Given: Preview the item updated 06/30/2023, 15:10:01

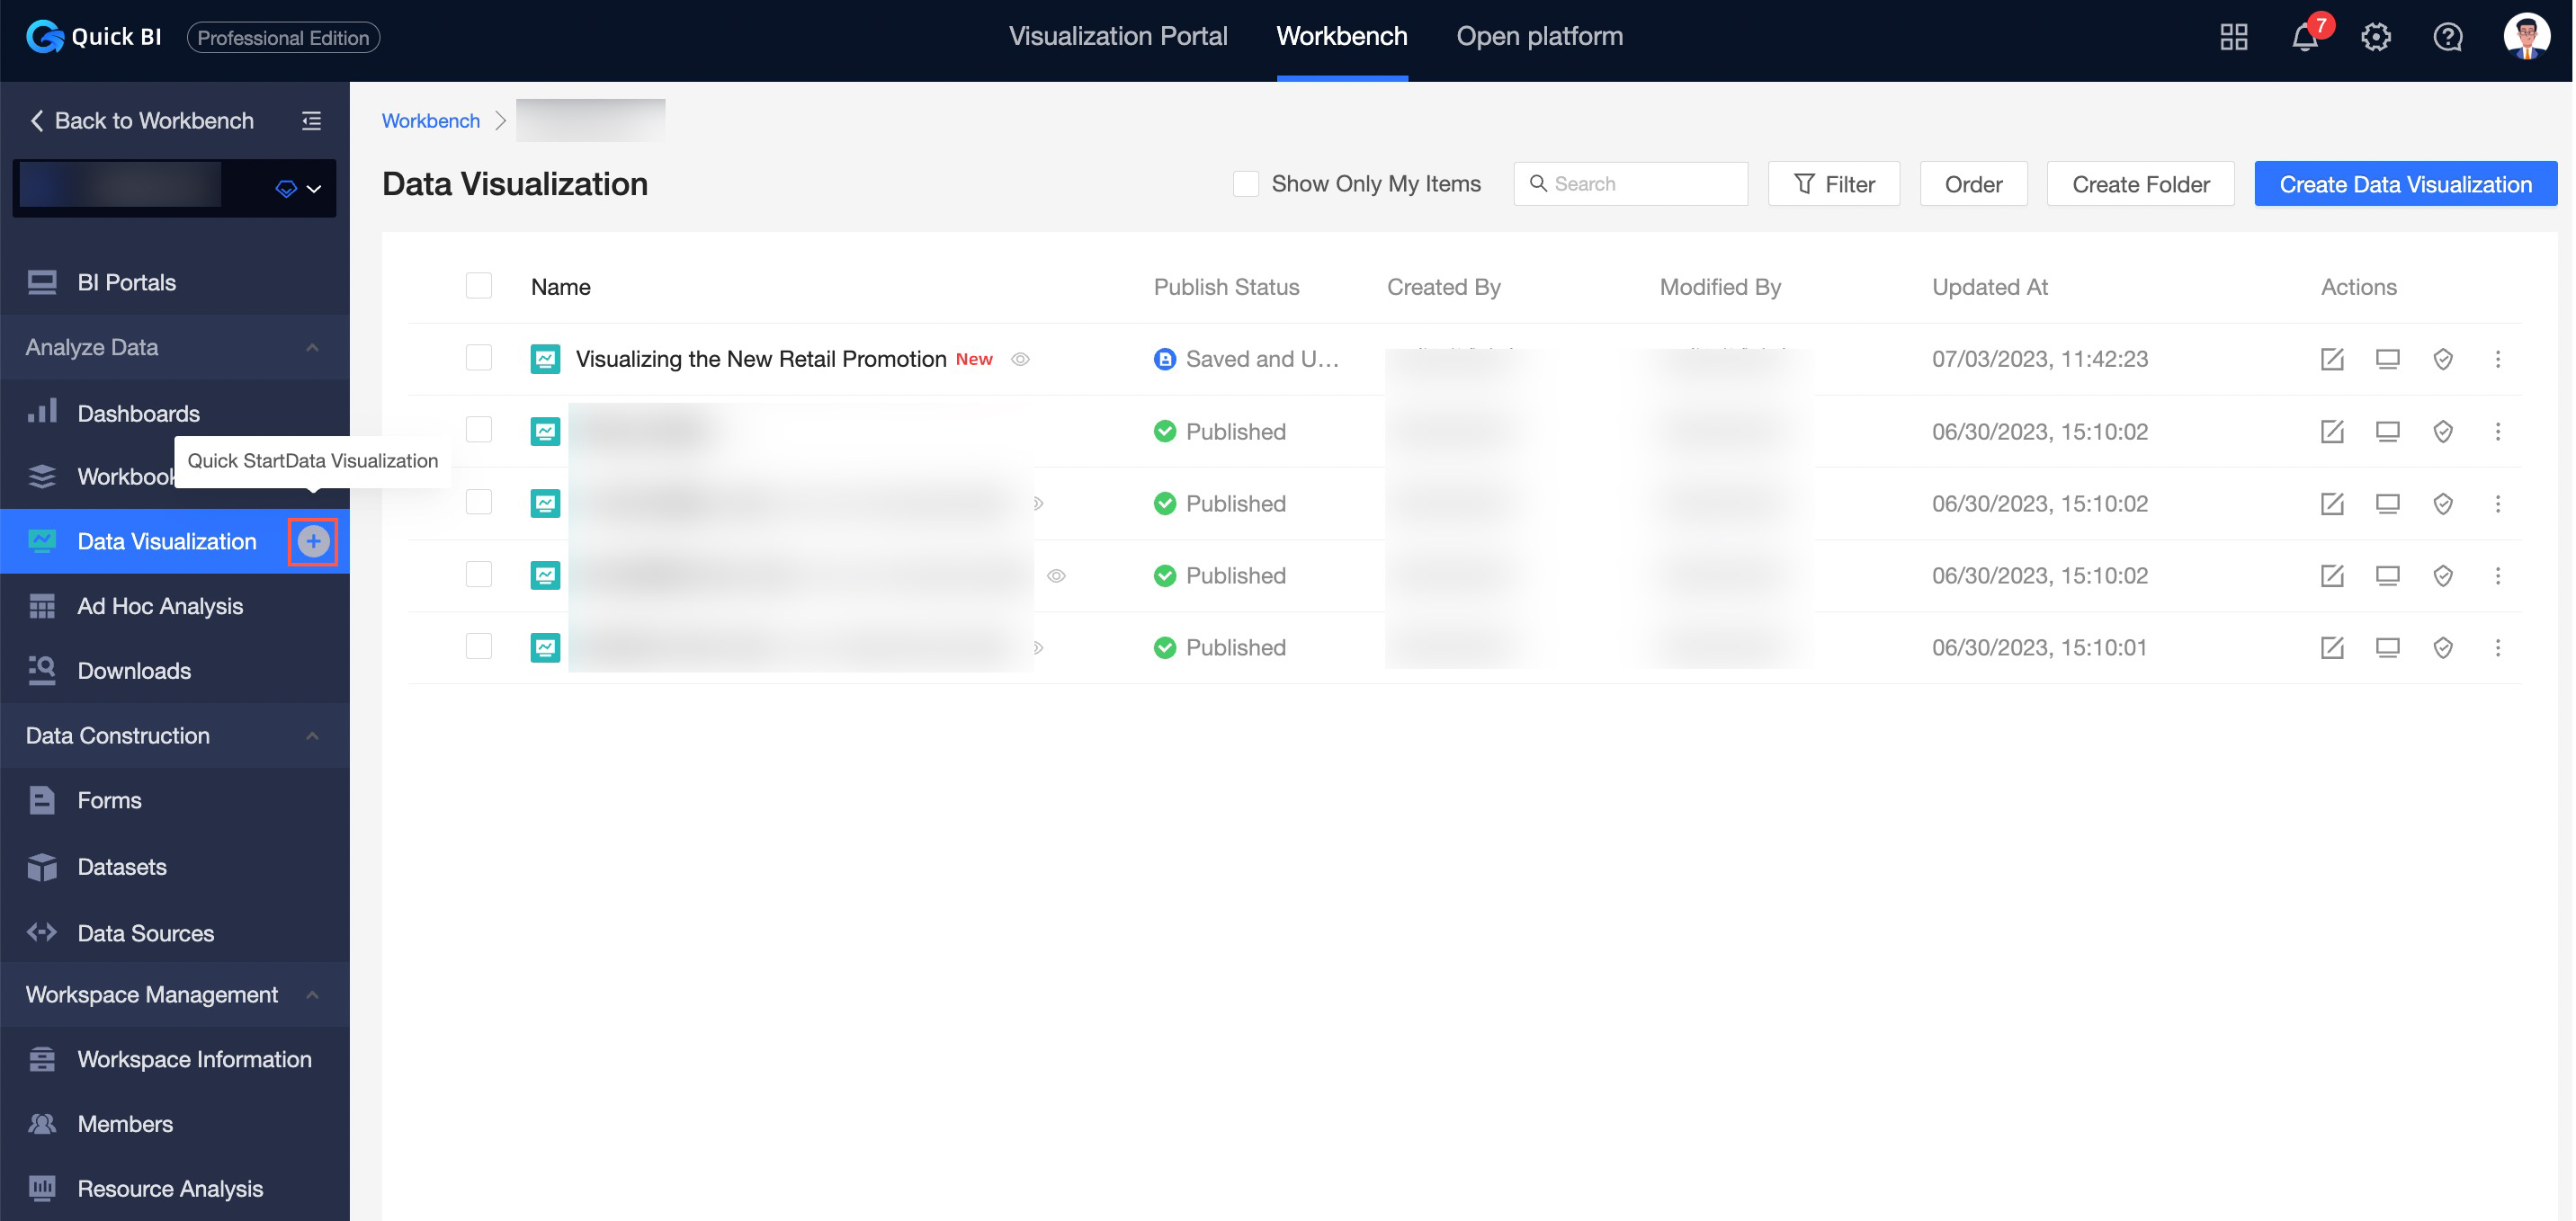Looking at the screenshot, I should tap(2387, 648).
